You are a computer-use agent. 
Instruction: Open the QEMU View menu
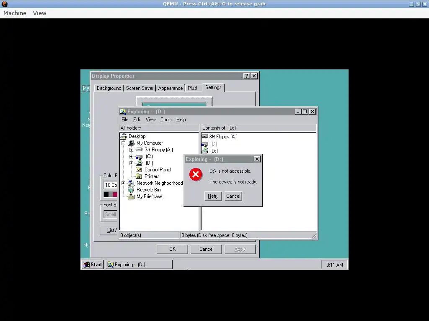[40, 13]
